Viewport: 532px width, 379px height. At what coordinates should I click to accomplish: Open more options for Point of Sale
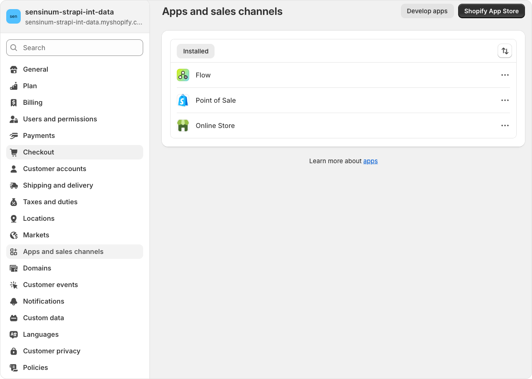pos(505,100)
